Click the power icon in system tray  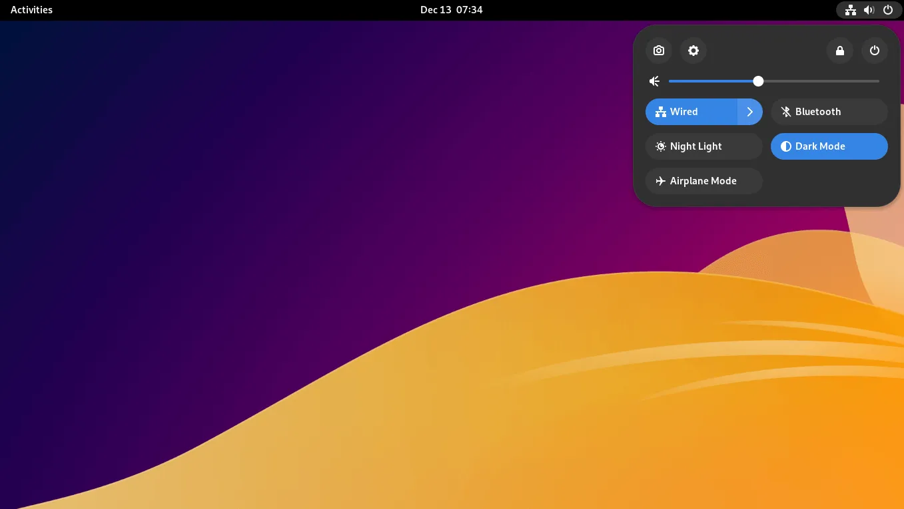887,9
